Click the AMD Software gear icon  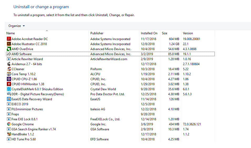click(x=9, y=54)
